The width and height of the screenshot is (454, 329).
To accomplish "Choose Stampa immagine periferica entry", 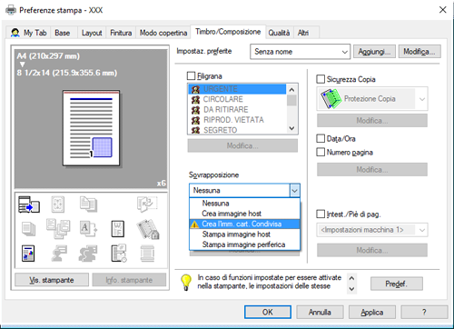I will [x=244, y=244].
